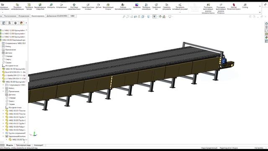
Task: Click the Недоопределенный status text
Action: [209, 148]
